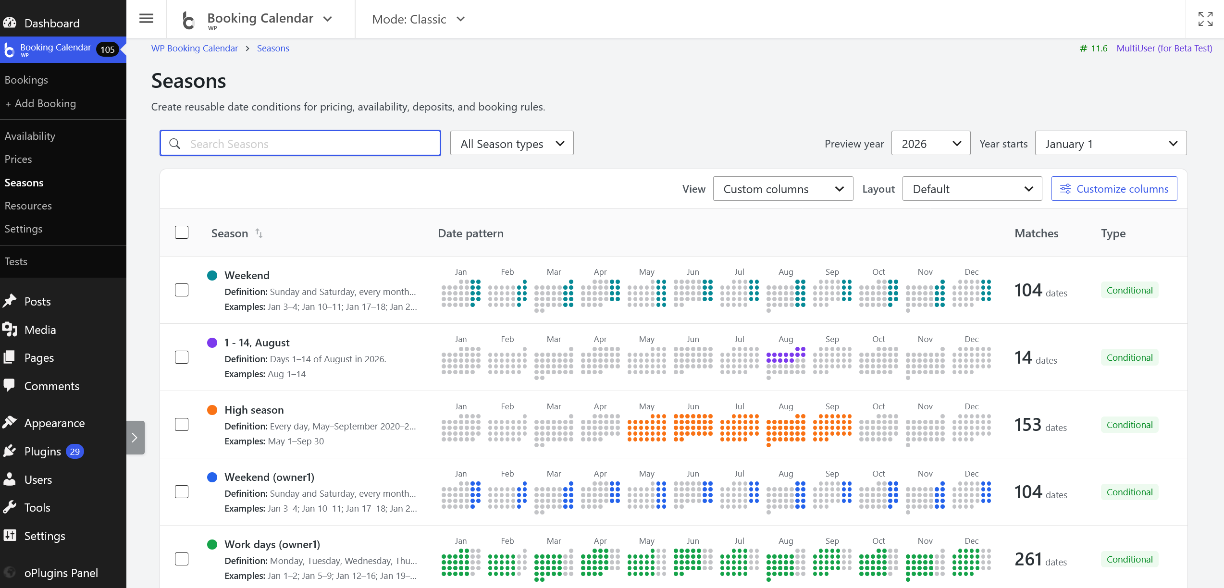Image resolution: width=1224 pixels, height=588 pixels.
Task: Click the Conditional badge for High season
Action: pos(1130,425)
